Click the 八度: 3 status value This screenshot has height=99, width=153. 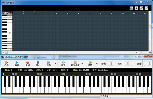click(40, 70)
